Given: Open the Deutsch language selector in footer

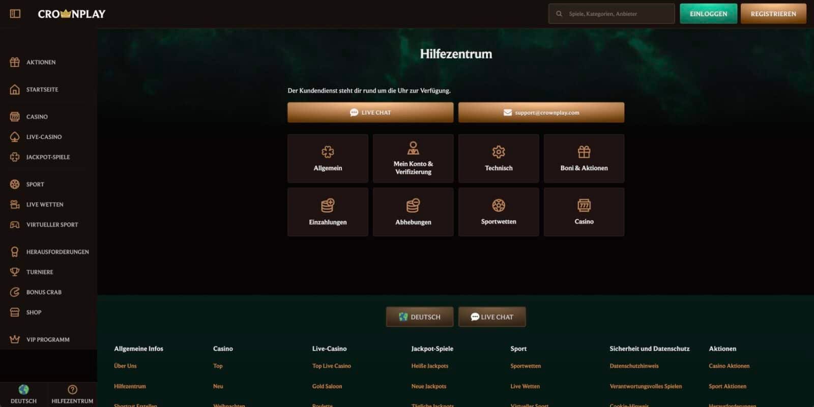Looking at the screenshot, I should pos(420,317).
